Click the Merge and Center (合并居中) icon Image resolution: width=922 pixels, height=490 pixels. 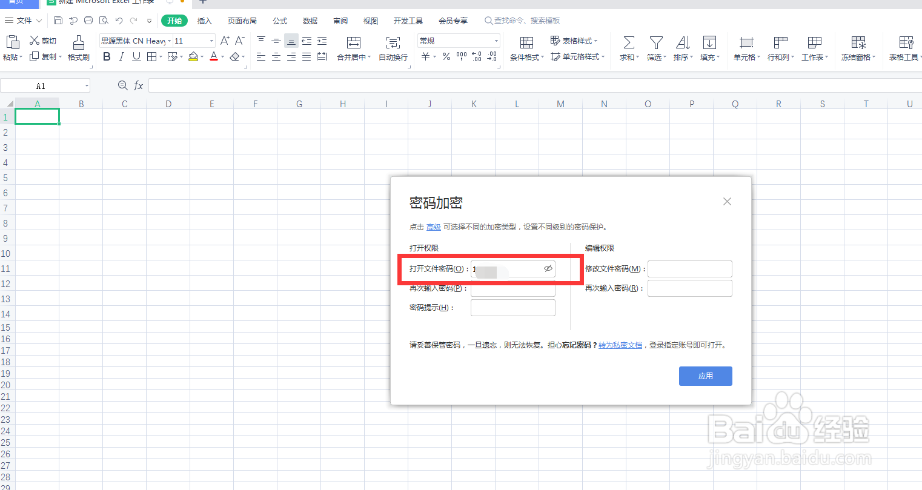[x=354, y=42]
